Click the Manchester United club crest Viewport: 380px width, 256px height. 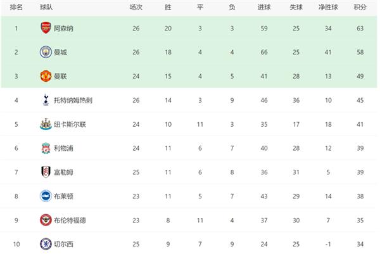tap(46, 76)
